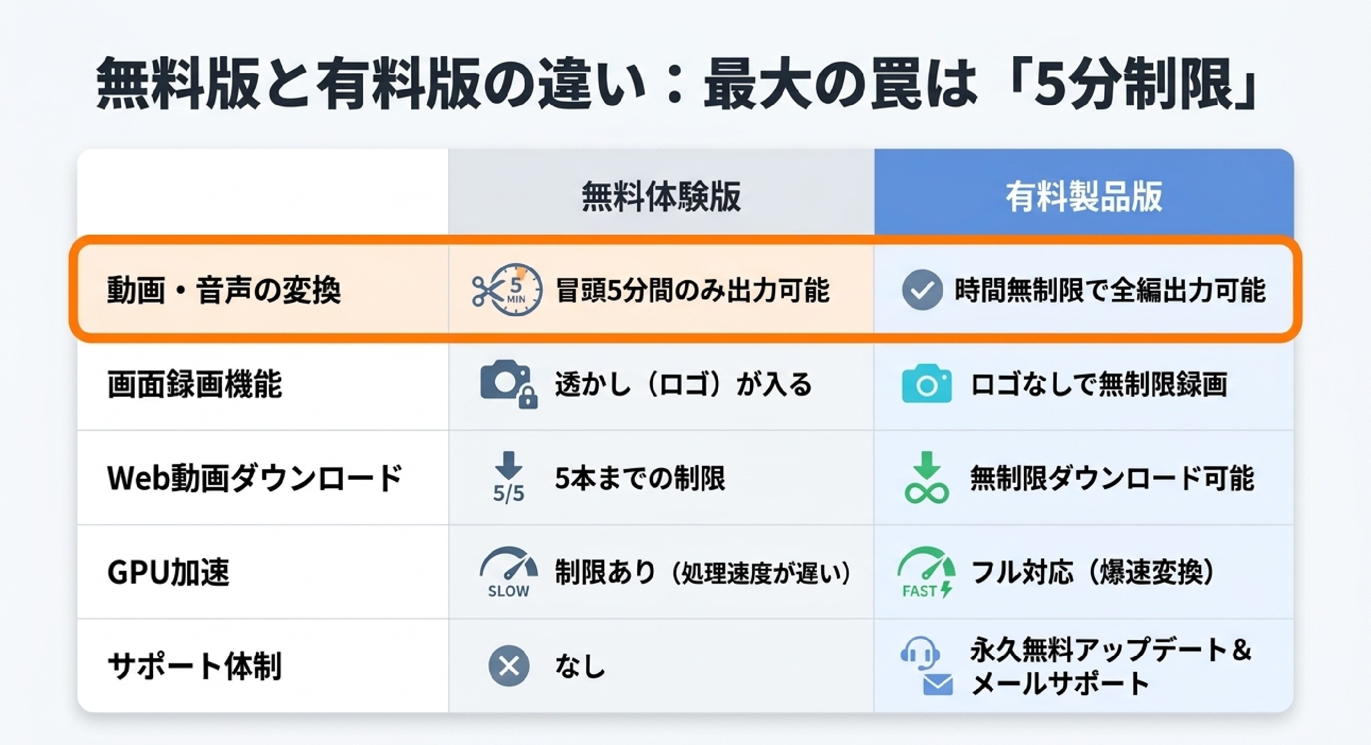Select the blue 有料製品版 column header
The image size is (1371, 745).
[1084, 196]
